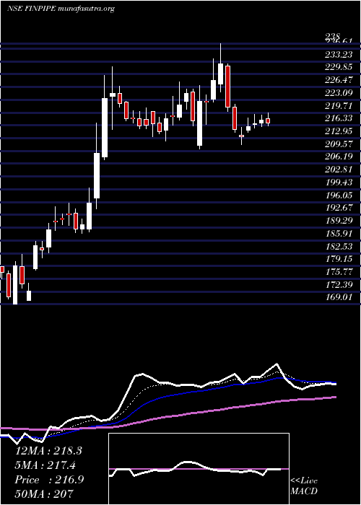This screenshot has height=505, width=361.
Task: Select the 175.77 price axis label
Action: [x=339, y=272]
